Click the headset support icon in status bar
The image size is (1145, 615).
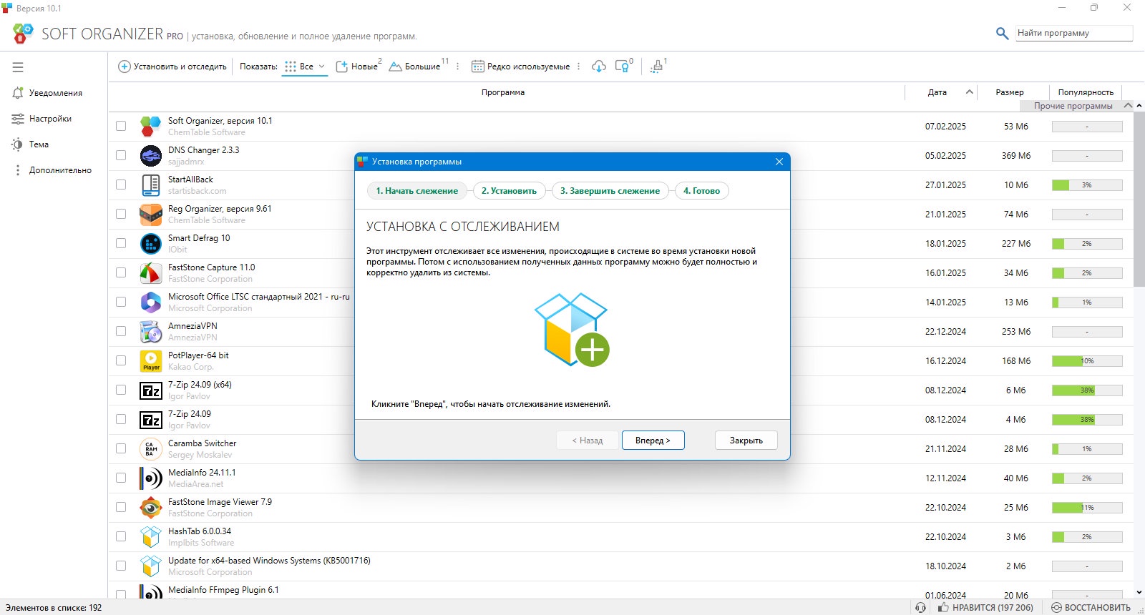tap(920, 607)
